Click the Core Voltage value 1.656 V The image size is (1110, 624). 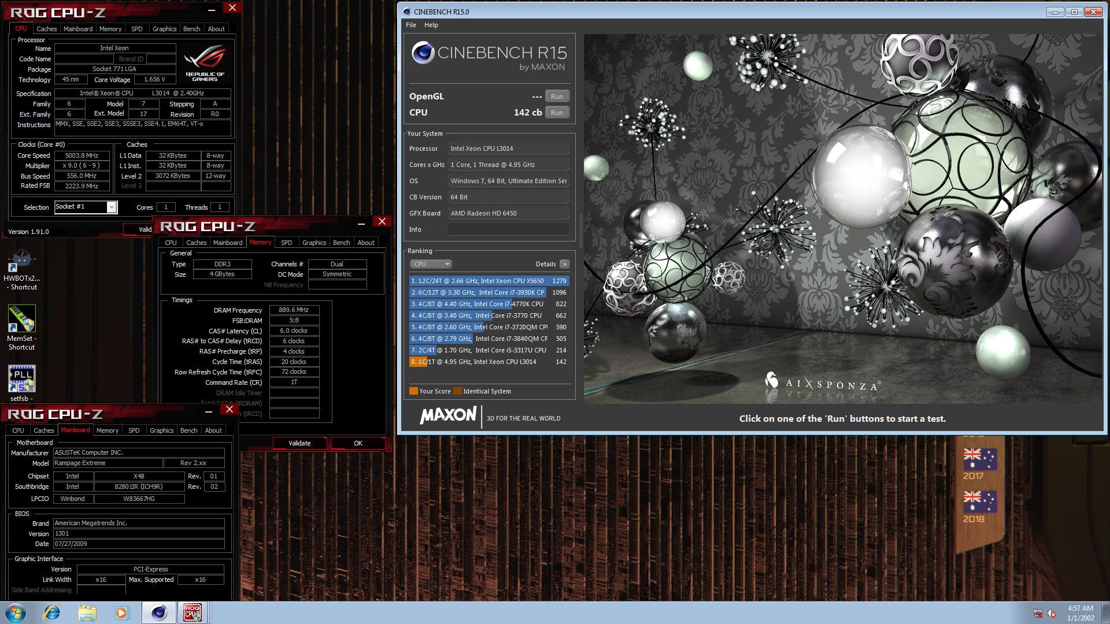click(x=154, y=80)
